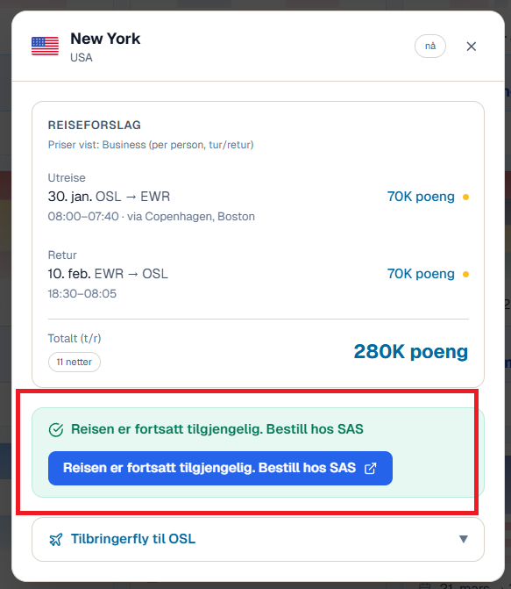Click the REISEFORSLAG heading
The width and height of the screenshot is (511, 589).
click(x=95, y=126)
